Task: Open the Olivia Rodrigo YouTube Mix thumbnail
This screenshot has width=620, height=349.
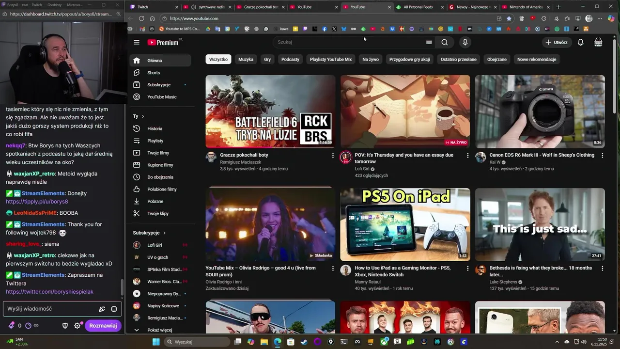Action: (x=270, y=224)
